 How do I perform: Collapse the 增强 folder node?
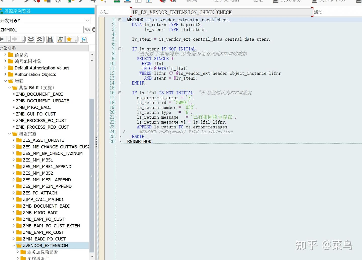point(5,81)
